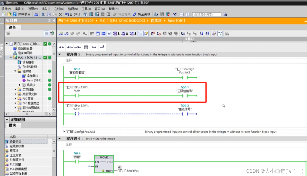
Task: Open the 视图(V) menu
Action: coord(33,9)
